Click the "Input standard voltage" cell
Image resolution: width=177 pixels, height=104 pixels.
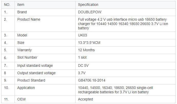pyautogui.click(x=35, y=66)
